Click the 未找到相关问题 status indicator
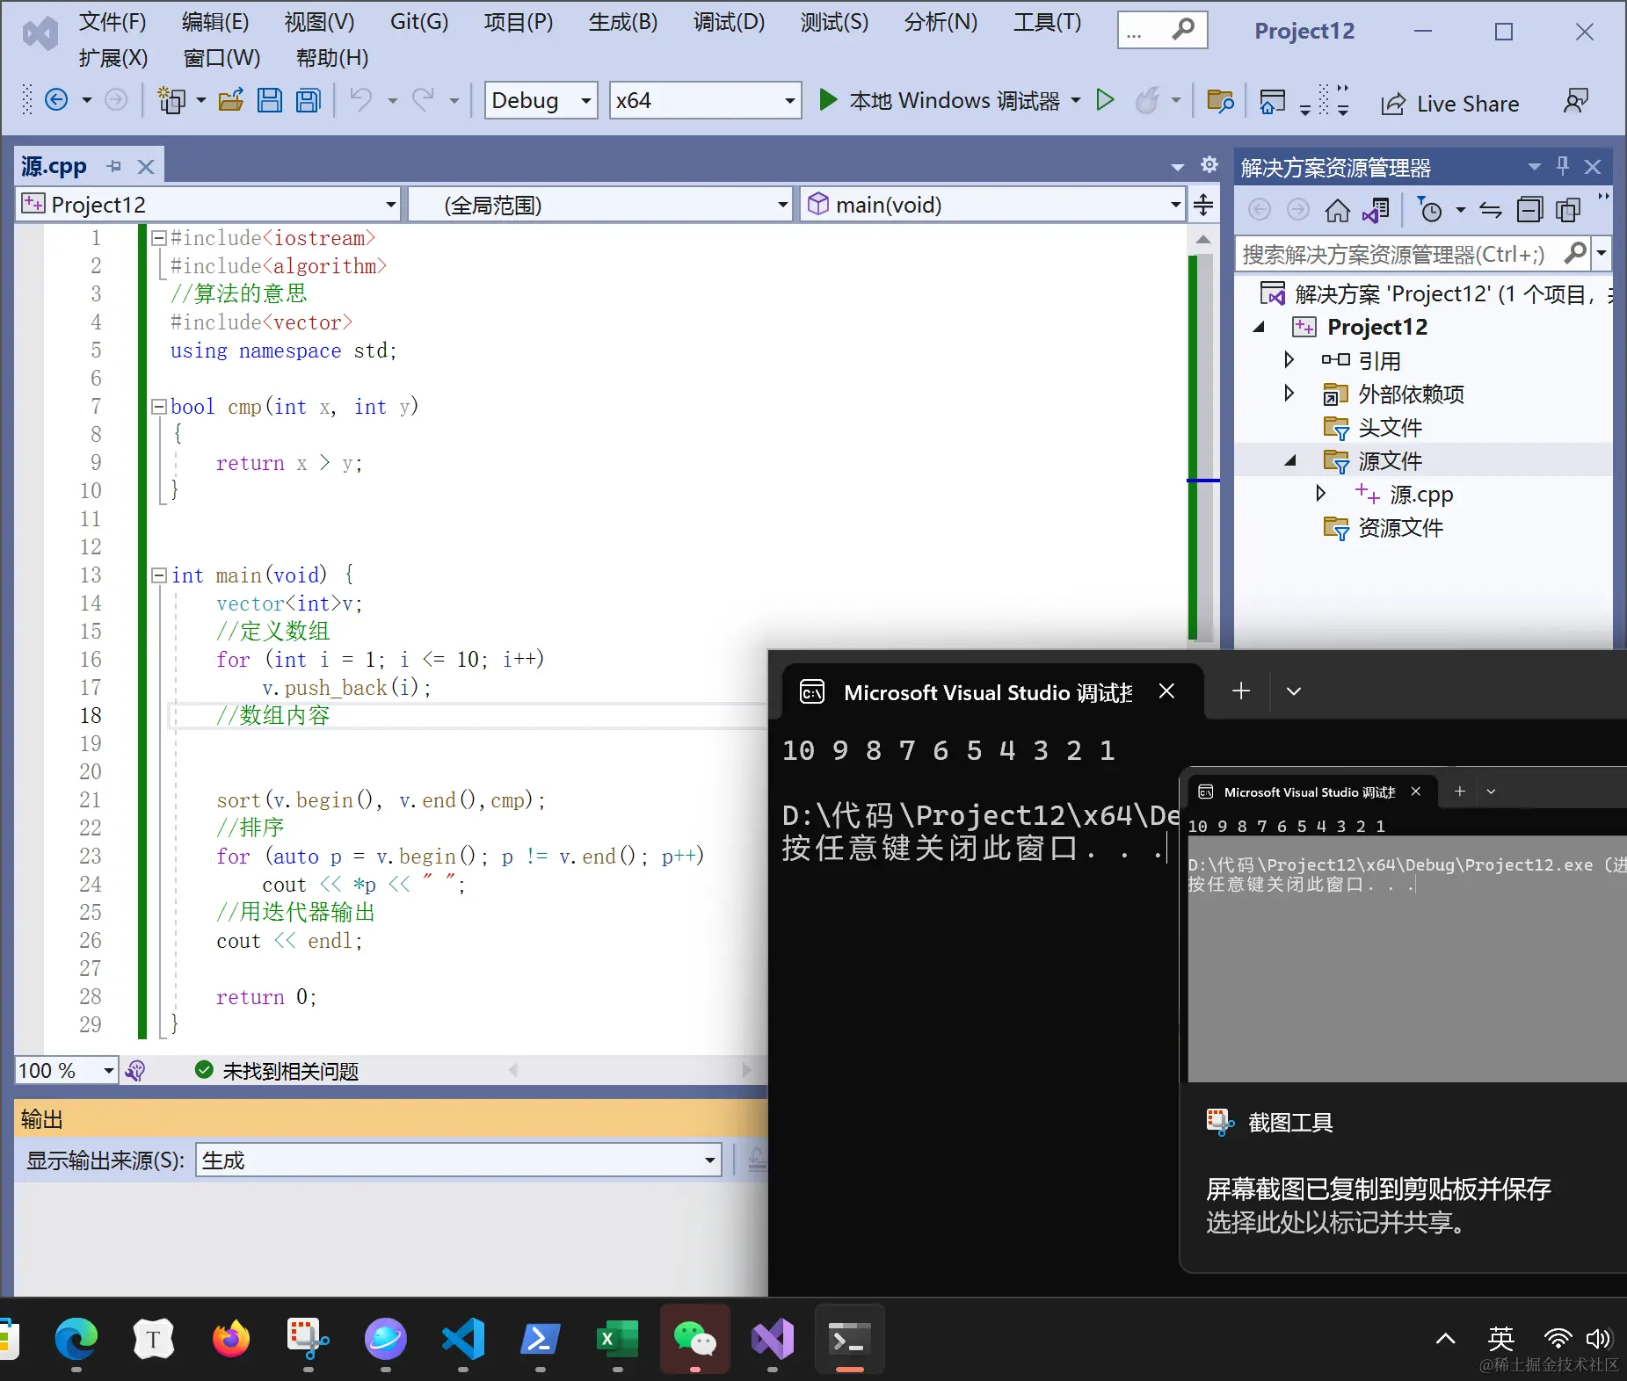 (x=277, y=1071)
